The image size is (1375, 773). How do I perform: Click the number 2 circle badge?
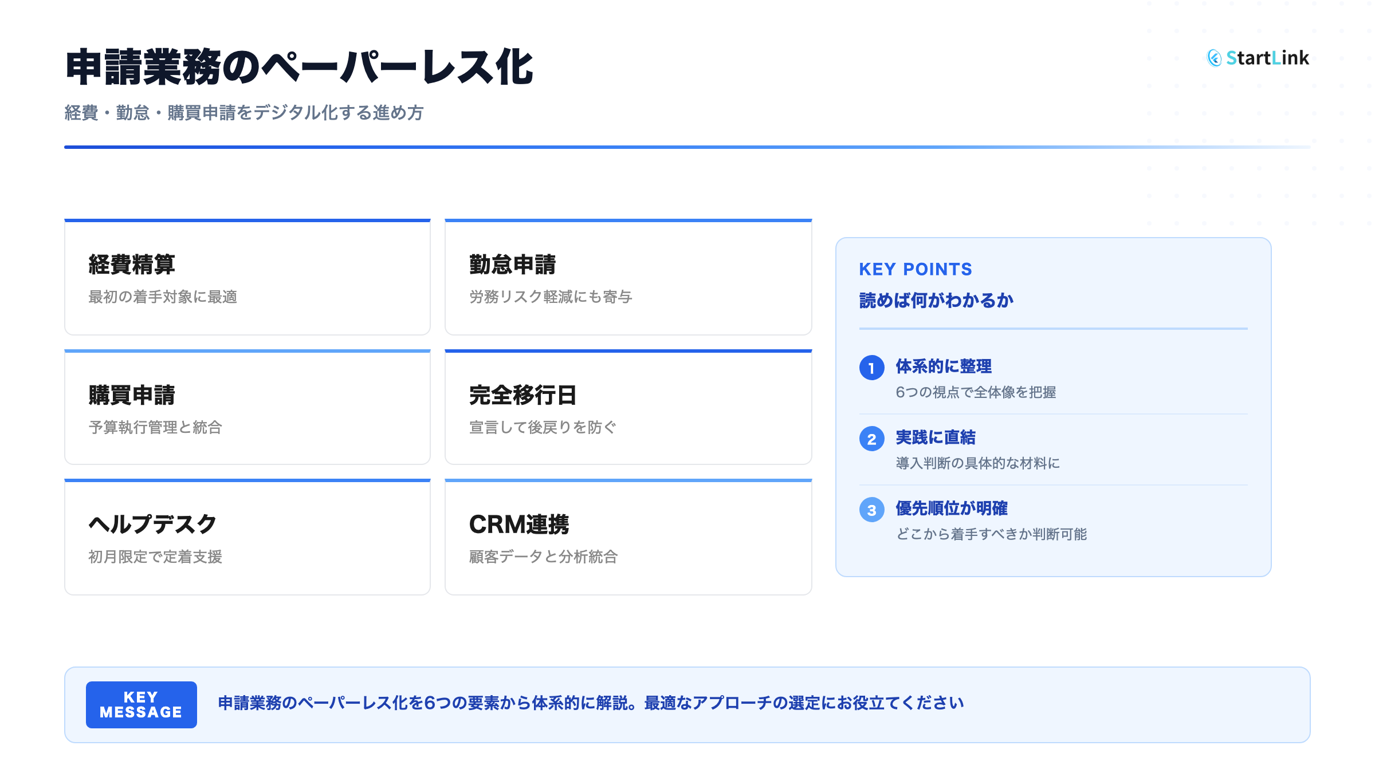click(871, 439)
